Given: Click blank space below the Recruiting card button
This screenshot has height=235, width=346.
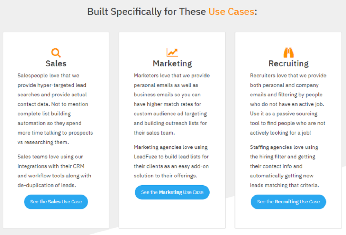Looking at the screenshot, I should coord(289,219).
